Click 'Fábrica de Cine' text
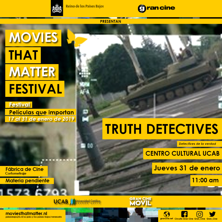The image size is (222, 222). (x=24, y=169)
